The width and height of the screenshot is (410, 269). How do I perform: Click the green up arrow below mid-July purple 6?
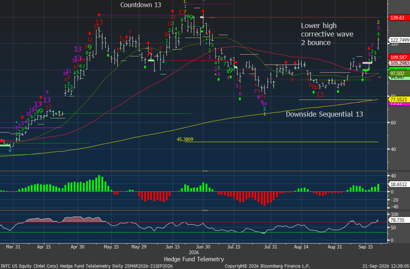(240, 99)
